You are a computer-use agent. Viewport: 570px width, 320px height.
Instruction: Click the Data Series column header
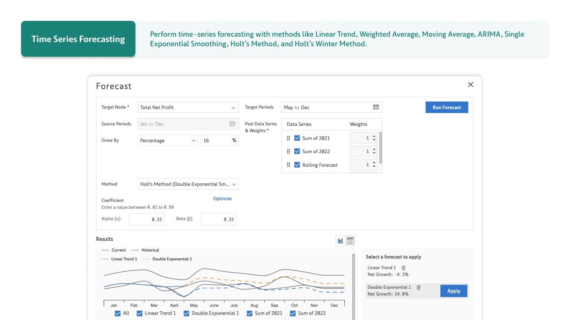click(299, 124)
